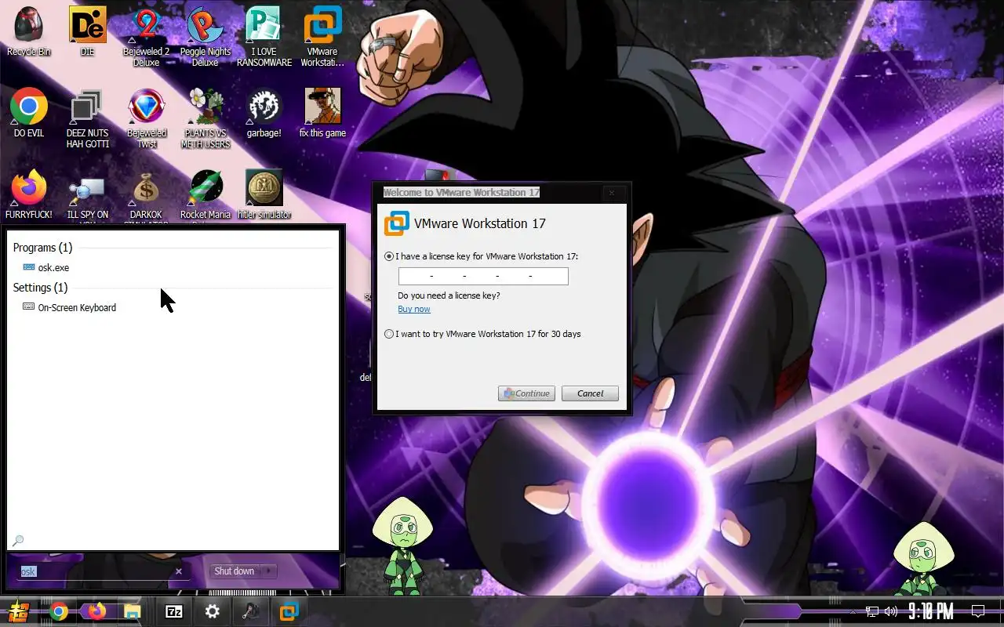Switch to VMware Workstation taskbar icon
The image size is (1004, 627).
pyautogui.click(x=289, y=611)
